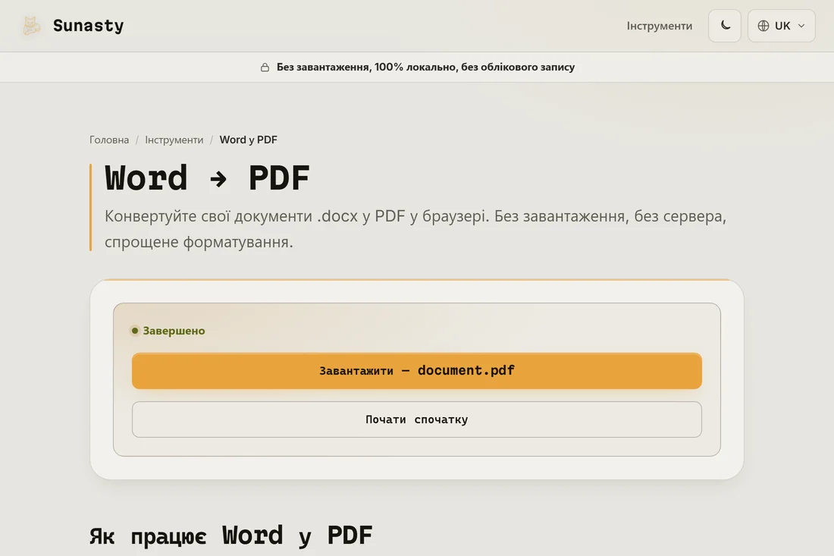
Task: Click the lock icon in privacy banner
Action: point(265,67)
